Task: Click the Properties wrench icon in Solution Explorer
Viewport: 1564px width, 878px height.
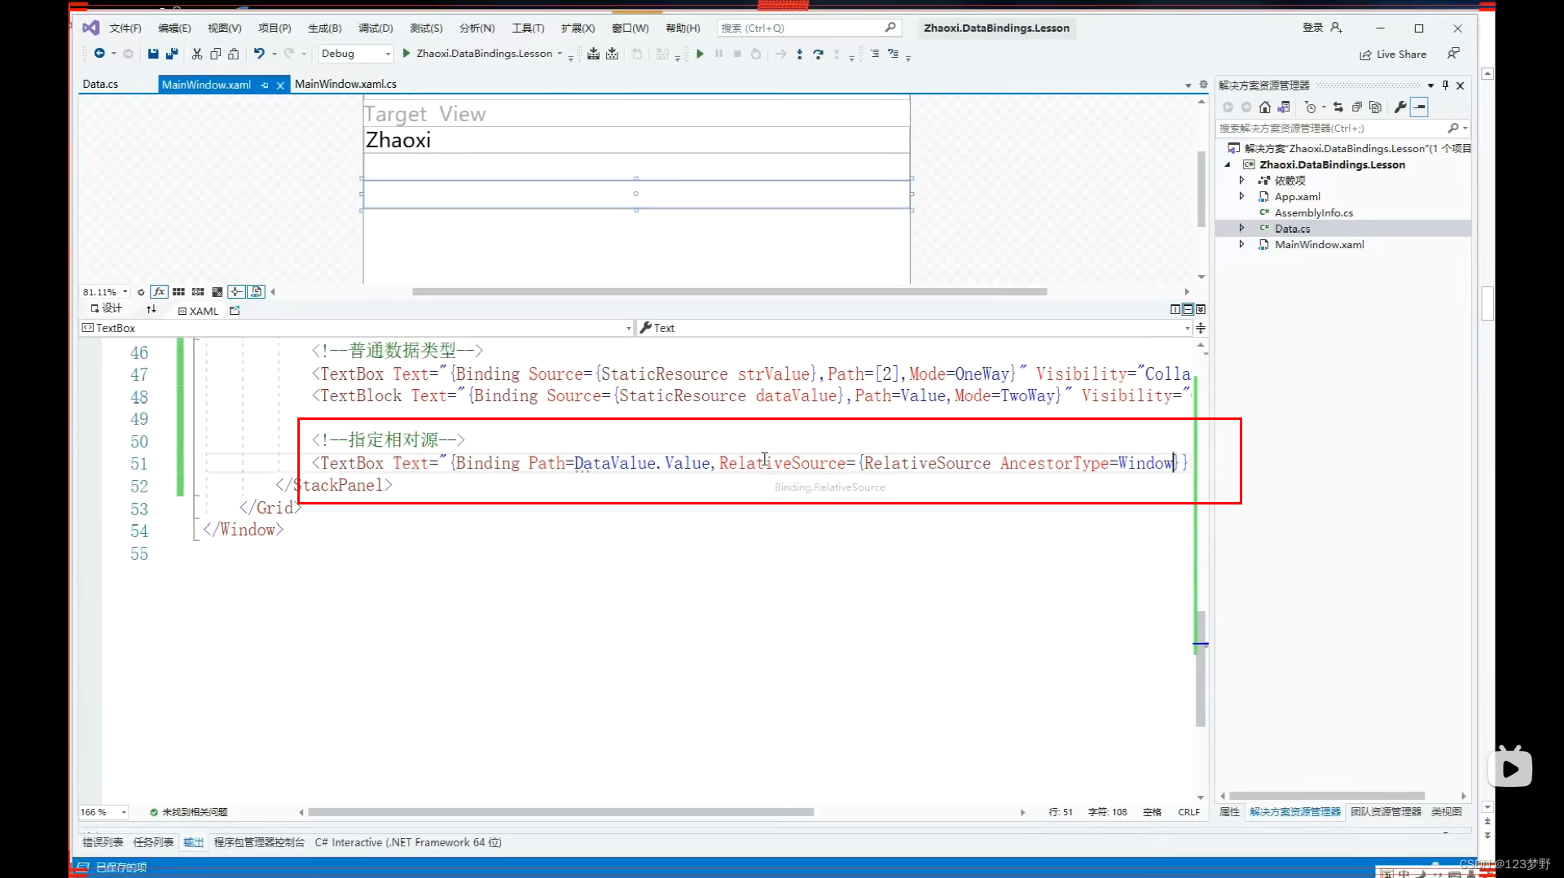Action: 1400,107
